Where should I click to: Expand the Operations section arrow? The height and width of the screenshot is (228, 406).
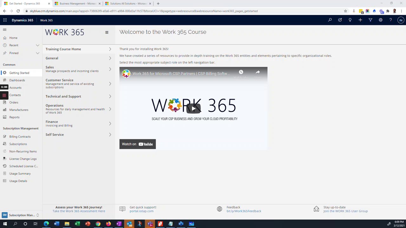coord(110,109)
